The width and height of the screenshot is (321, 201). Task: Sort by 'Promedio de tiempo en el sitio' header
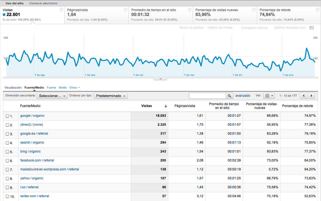(224, 106)
